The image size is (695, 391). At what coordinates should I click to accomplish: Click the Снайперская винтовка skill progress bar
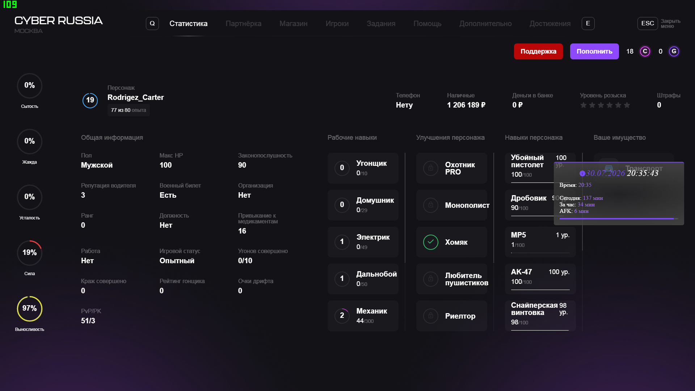coord(540,330)
